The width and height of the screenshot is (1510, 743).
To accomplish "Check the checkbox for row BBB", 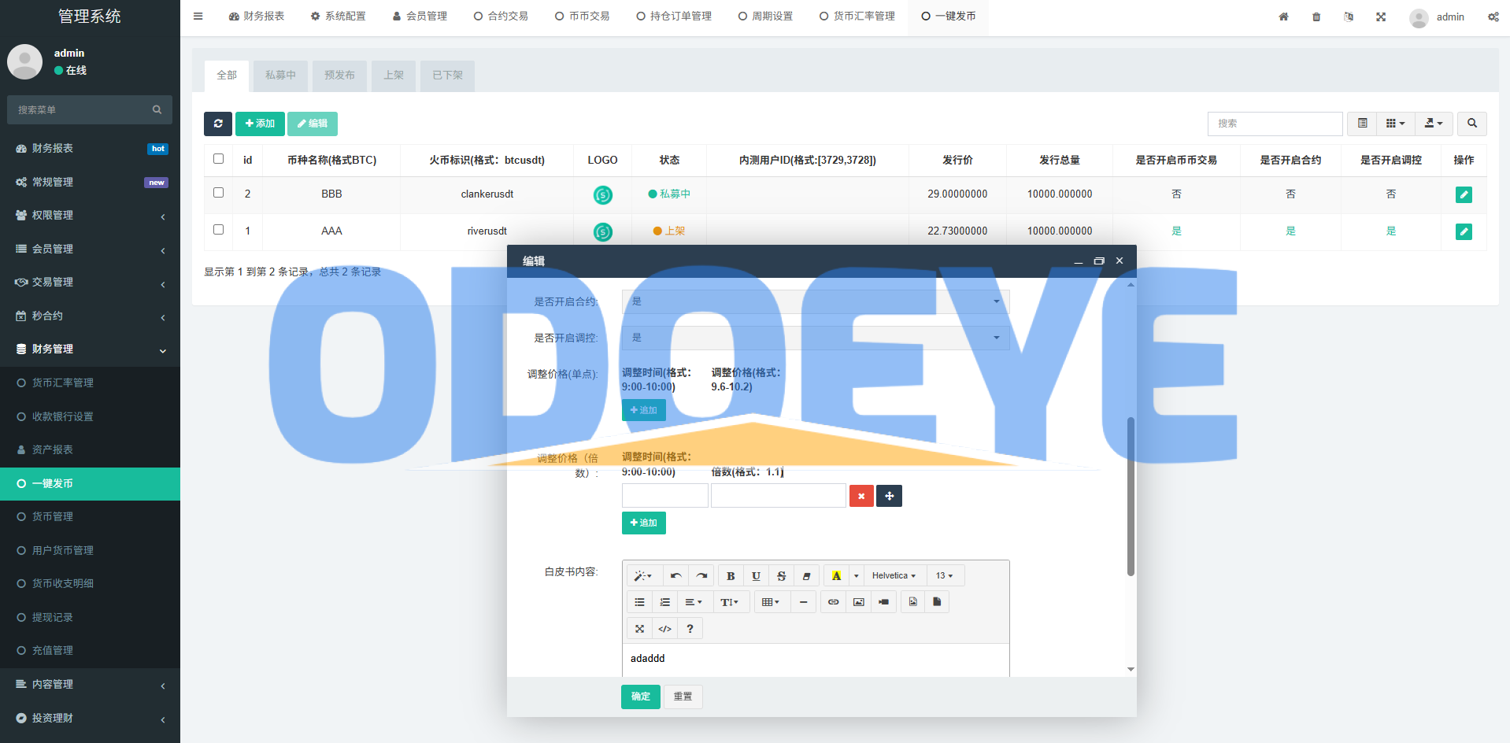I will point(219,193).
